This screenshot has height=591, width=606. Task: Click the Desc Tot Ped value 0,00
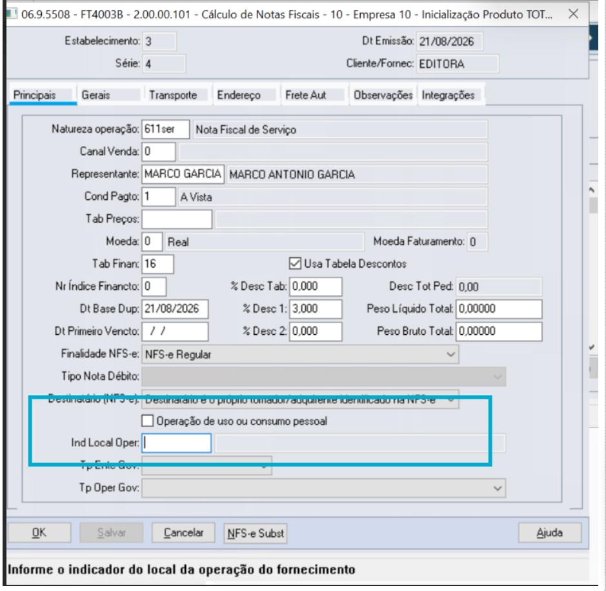(x=499, y=286)
